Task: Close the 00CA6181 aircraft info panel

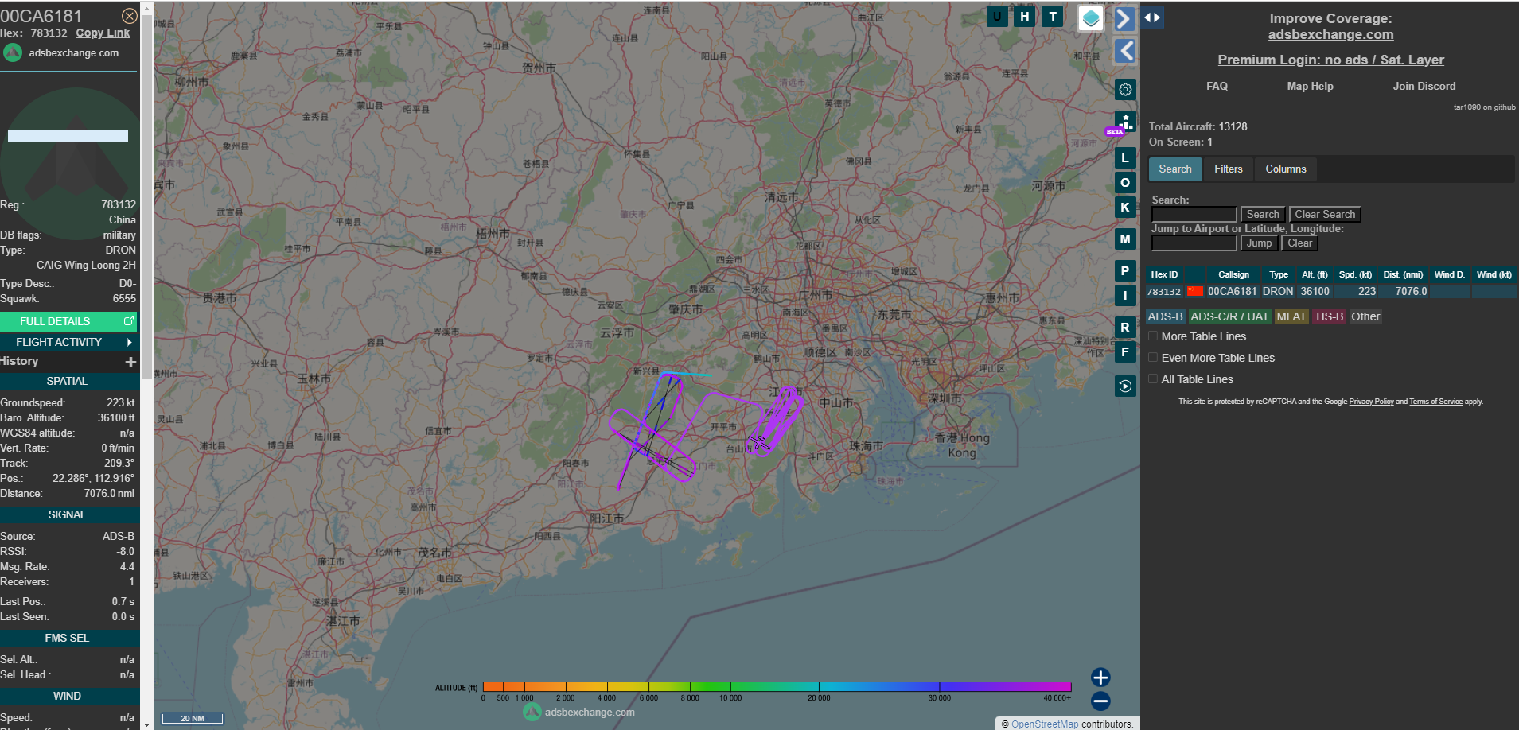Action: [129, 16]
